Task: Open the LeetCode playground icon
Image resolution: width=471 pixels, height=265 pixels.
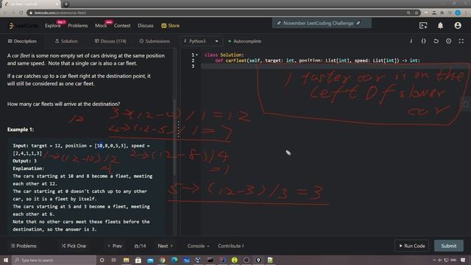Action: click(x=423, y=26)
